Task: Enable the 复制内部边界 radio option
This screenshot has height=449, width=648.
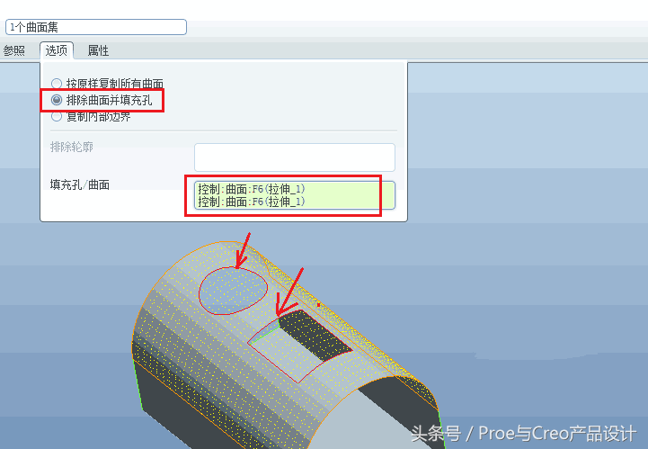Action: point(91,117)
